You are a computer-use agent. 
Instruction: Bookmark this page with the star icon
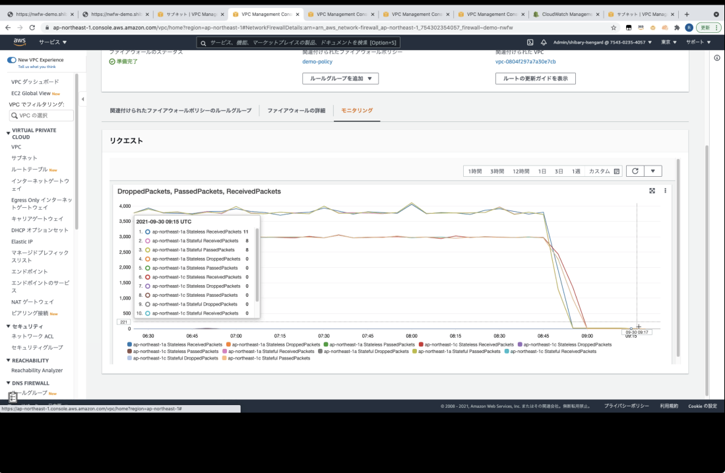[x=614, y=28]
